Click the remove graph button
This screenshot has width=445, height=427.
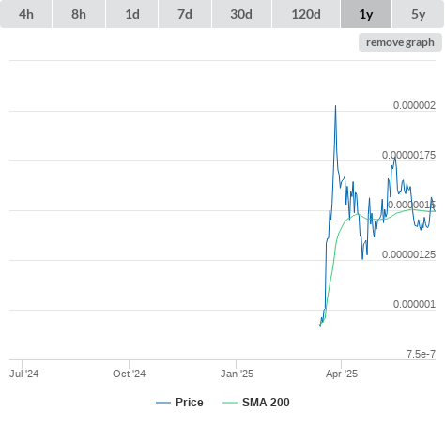400,42
